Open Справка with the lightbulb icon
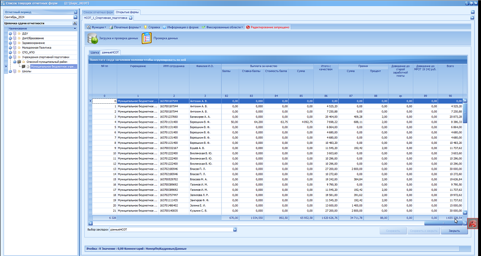 152,27
